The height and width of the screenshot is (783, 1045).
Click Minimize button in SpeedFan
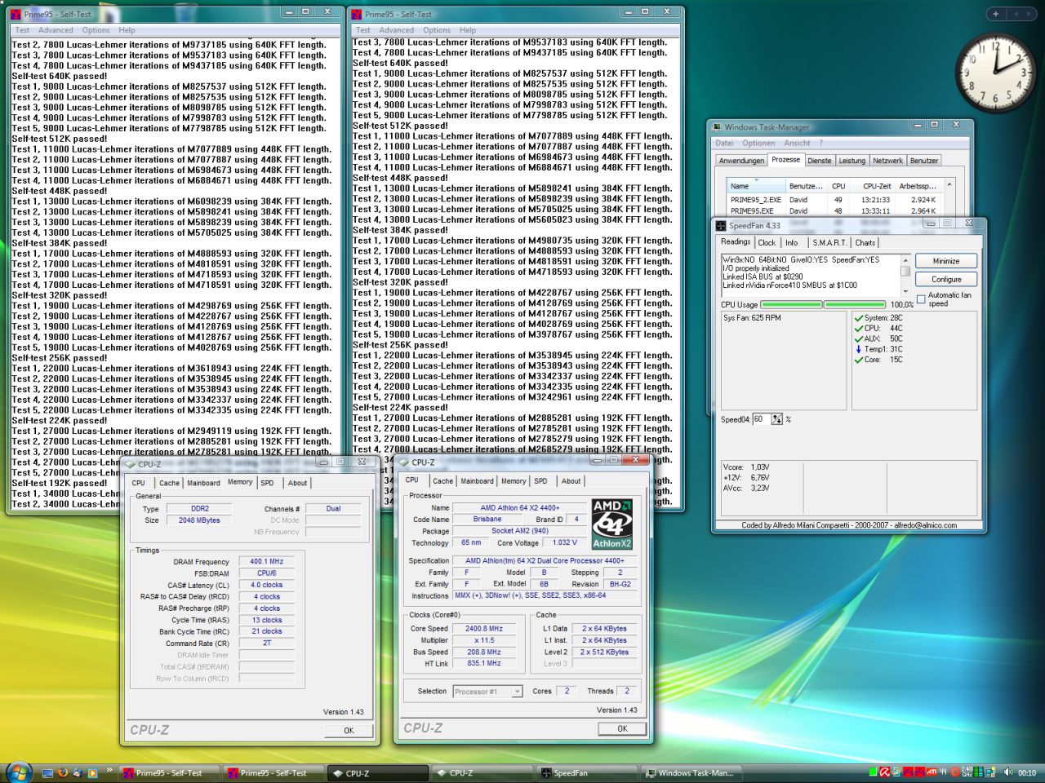point(946,261)
